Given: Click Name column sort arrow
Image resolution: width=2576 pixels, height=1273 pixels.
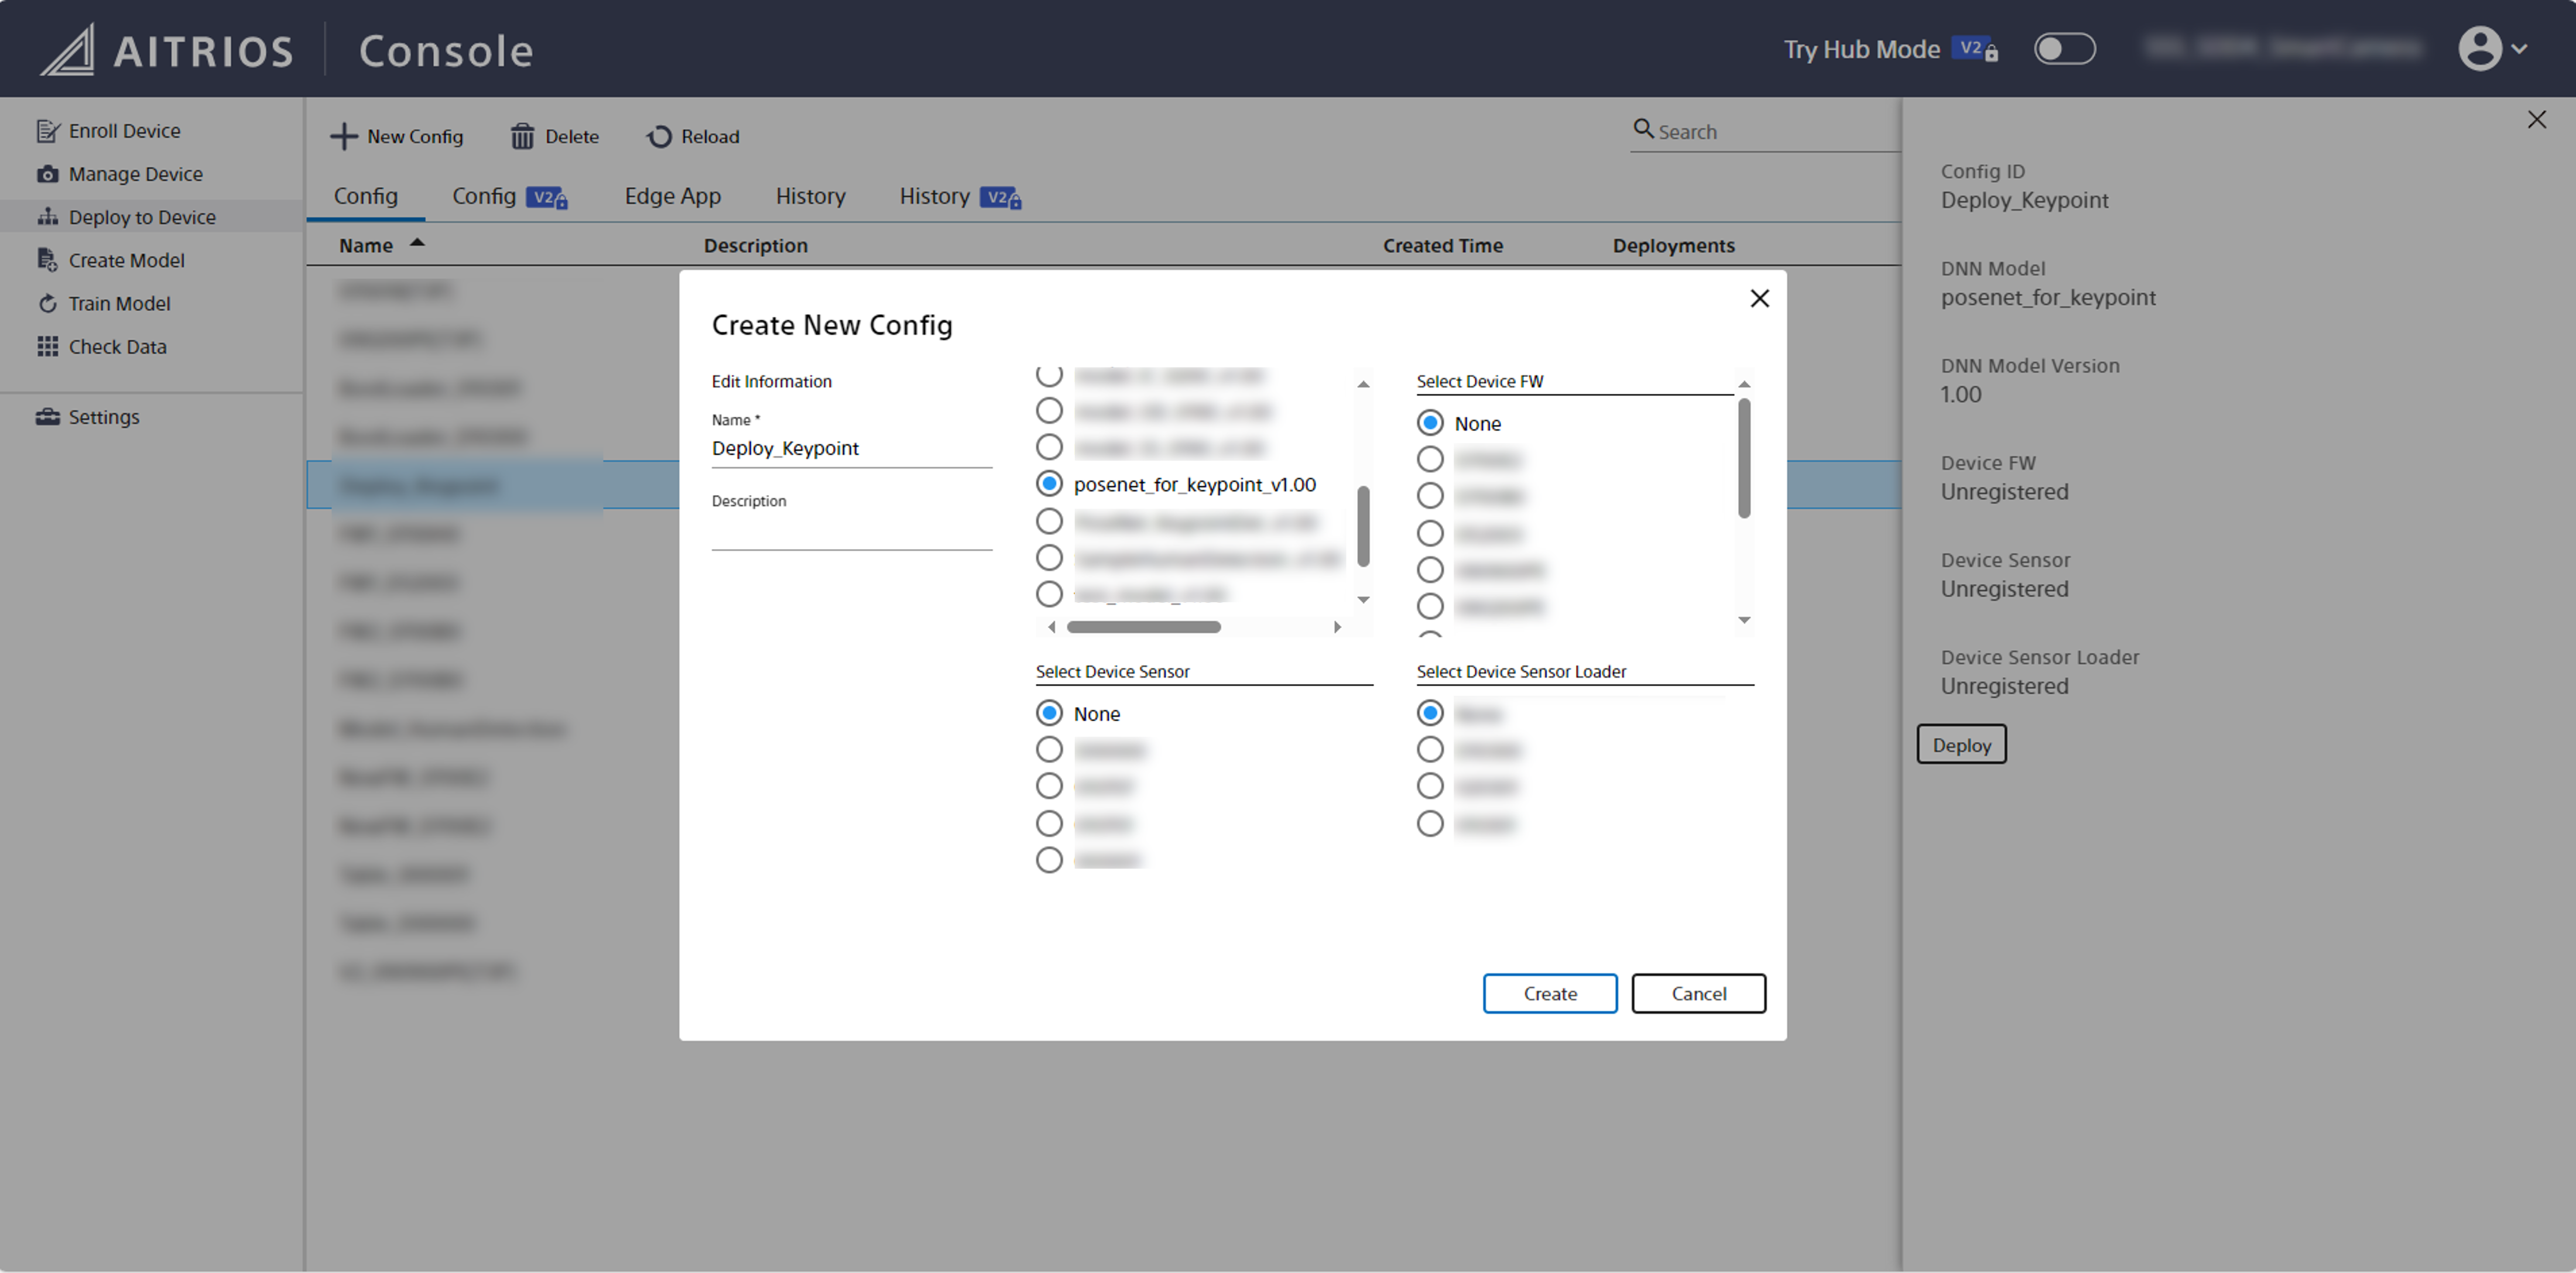Looking at the screenshot, I should tap(417, 243).
